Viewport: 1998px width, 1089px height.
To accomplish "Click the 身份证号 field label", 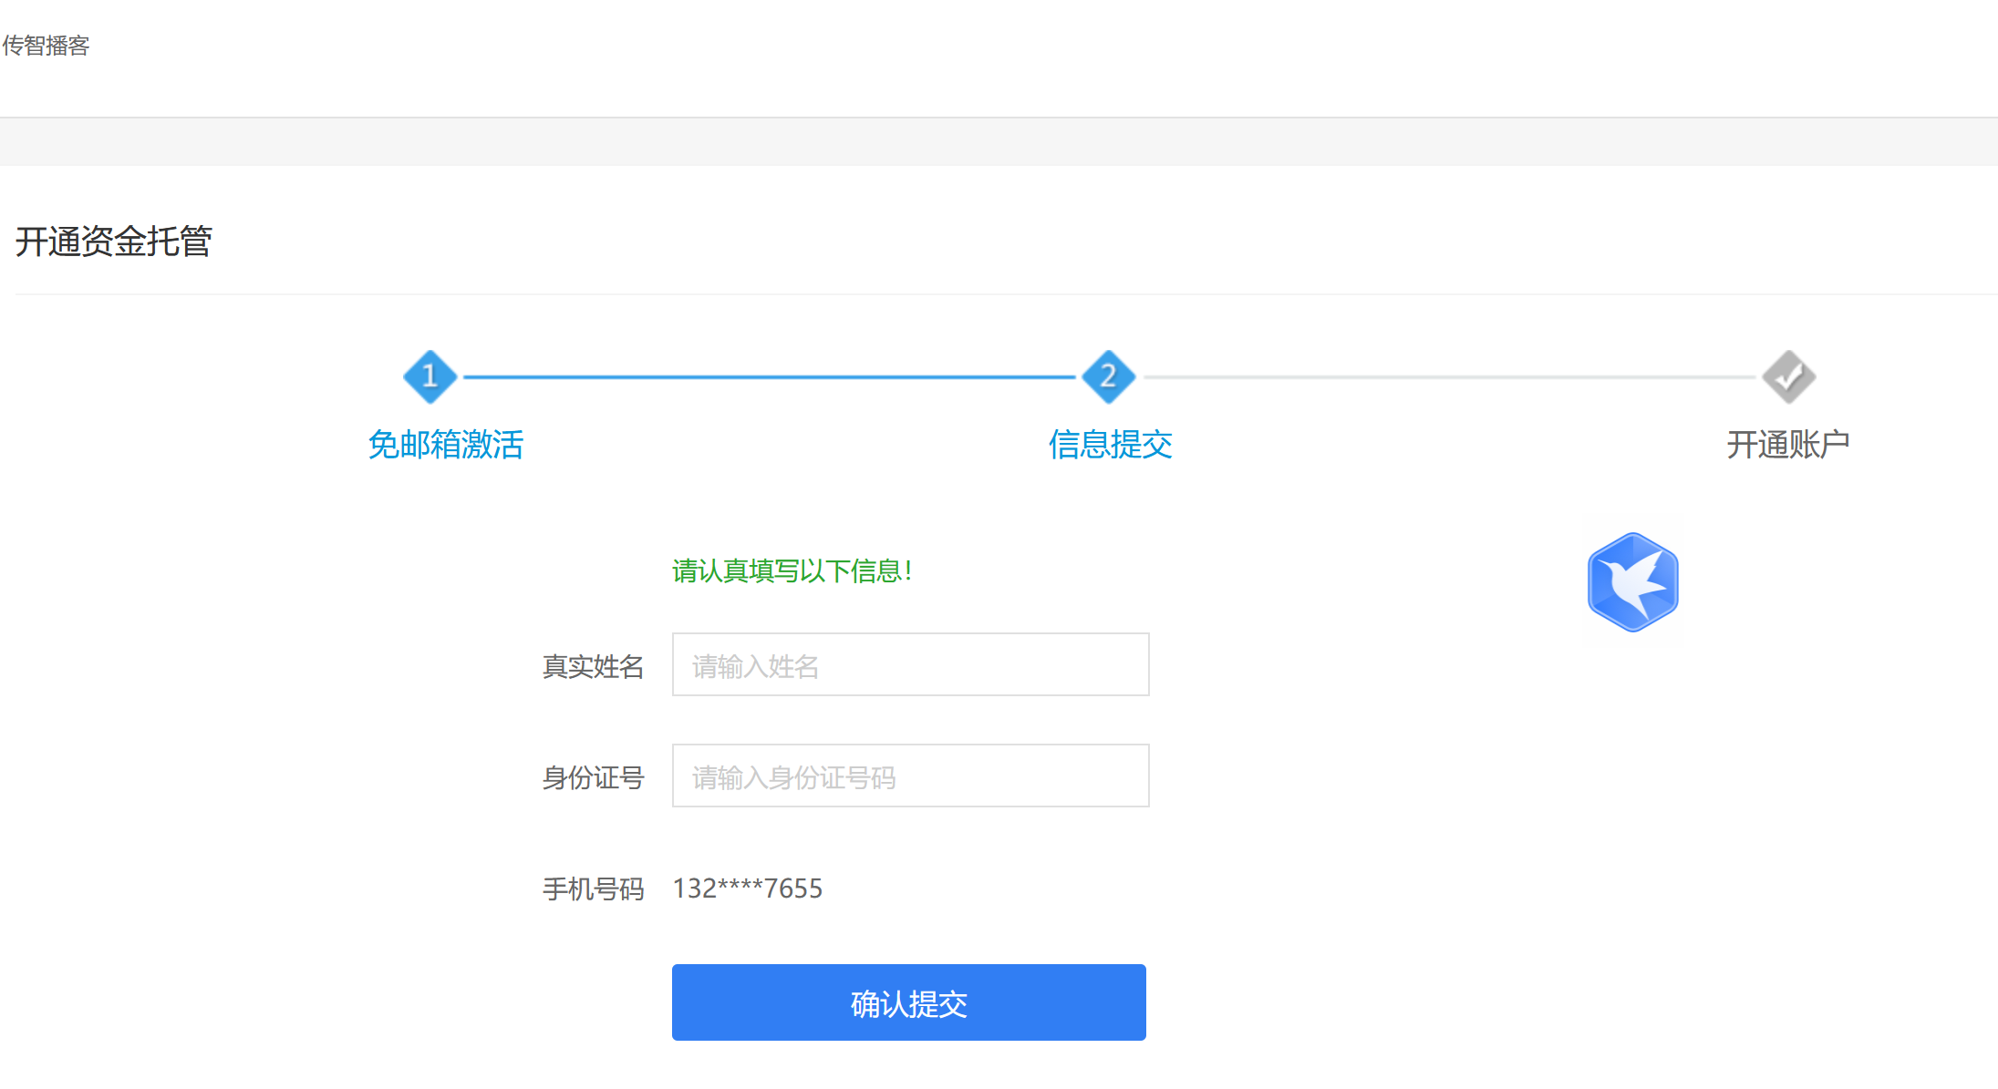I will point(593,778).
